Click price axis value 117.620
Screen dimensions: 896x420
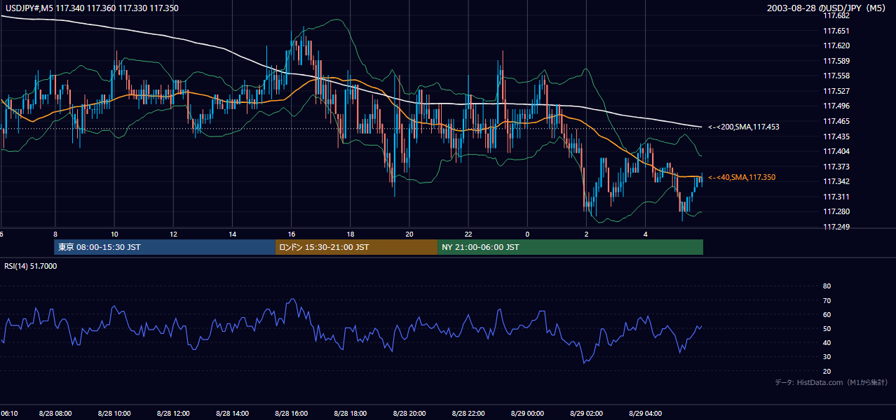click(836, 45)
